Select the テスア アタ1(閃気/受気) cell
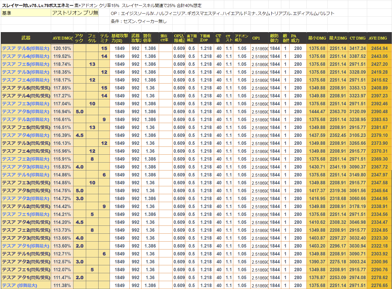Image resolution: width=392 pixels, height=289 pixels. point(26,277)
